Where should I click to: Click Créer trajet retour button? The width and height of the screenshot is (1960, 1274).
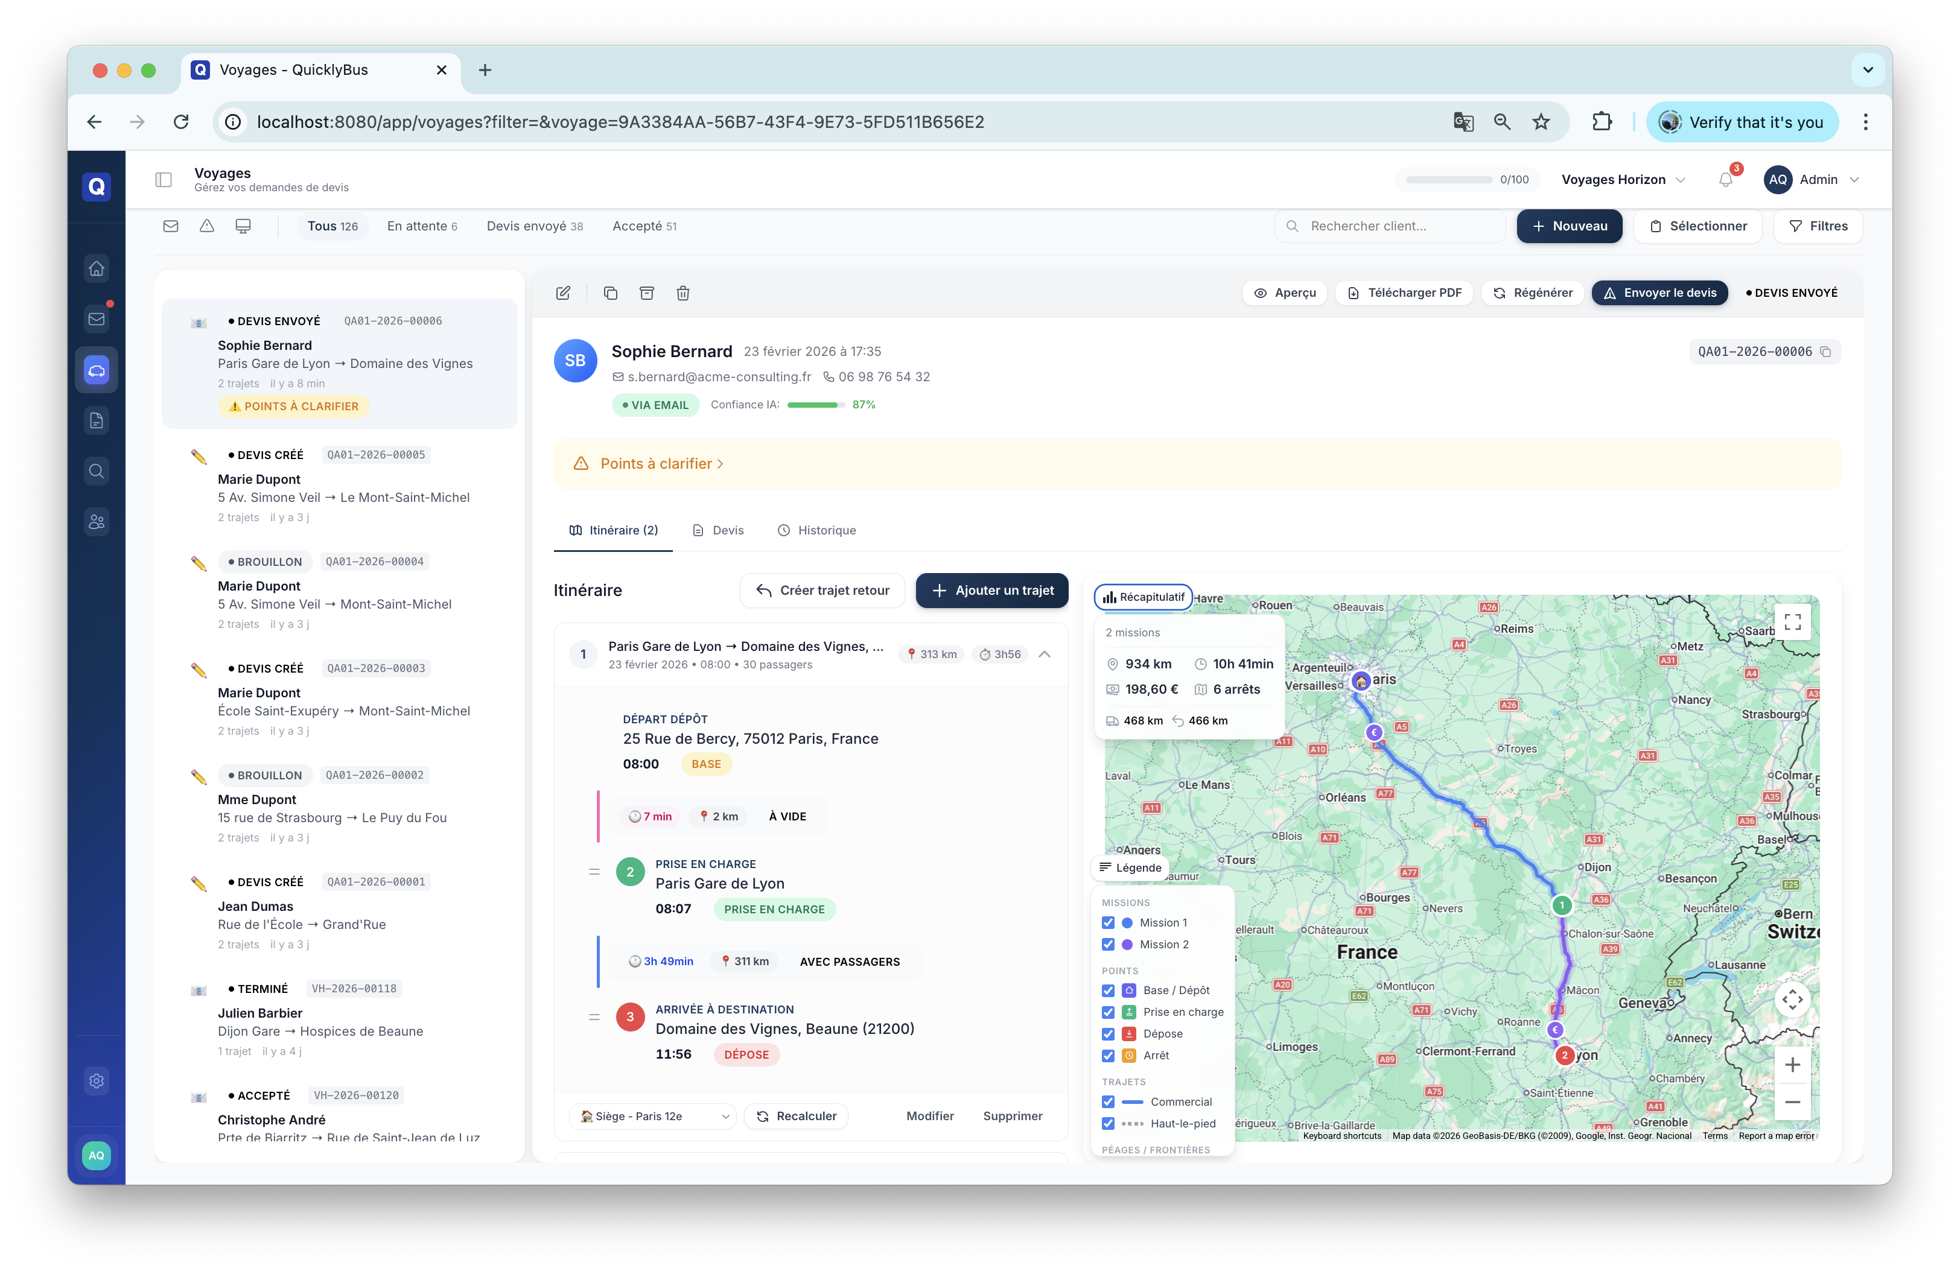coord(822,591)
